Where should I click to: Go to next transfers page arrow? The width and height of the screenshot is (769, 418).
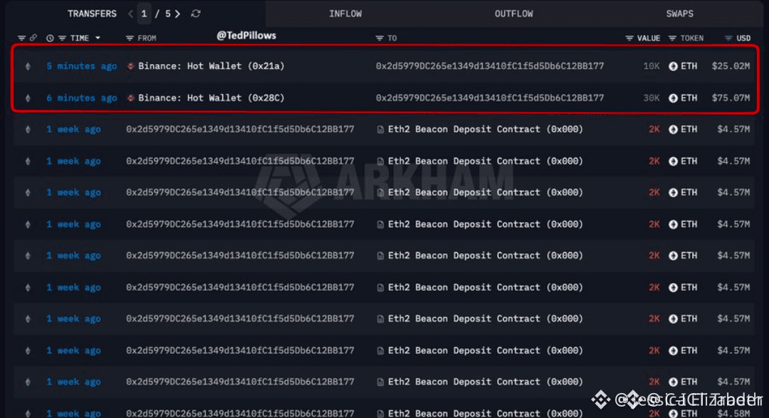[x=177, y=14]
